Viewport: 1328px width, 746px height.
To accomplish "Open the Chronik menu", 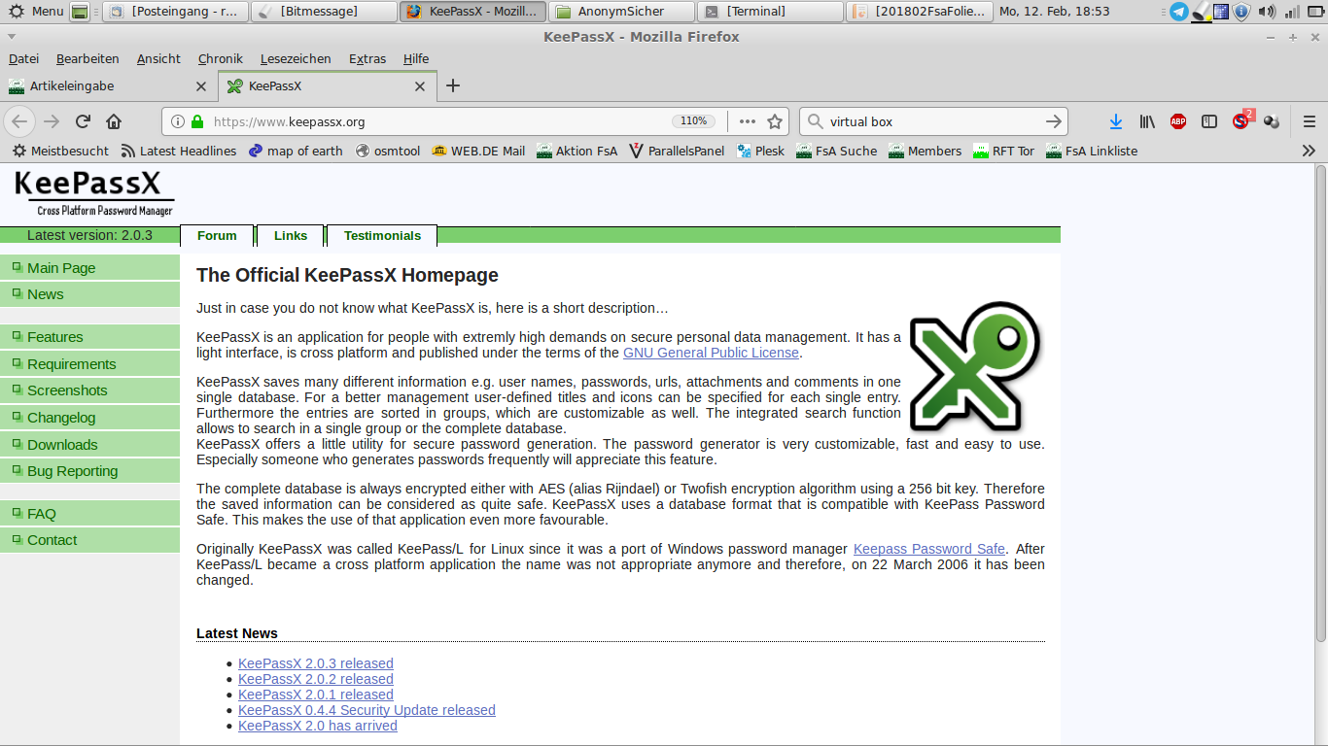I will click(x=221, y=58).
